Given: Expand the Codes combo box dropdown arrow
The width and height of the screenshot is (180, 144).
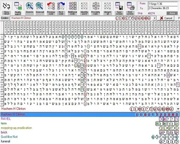Looking at the screenshot, I should point(154,18).
